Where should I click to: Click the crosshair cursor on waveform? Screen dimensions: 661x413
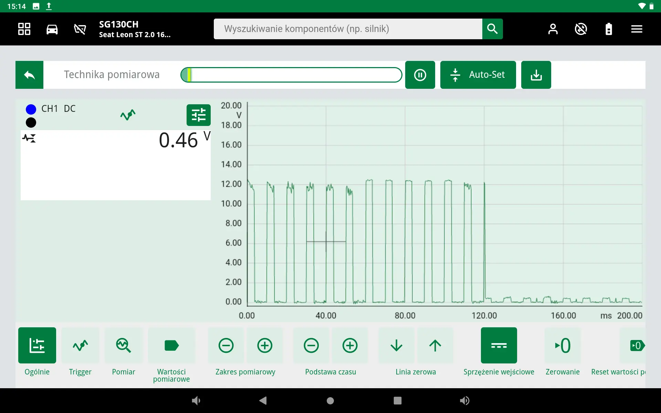click(326, 242)
